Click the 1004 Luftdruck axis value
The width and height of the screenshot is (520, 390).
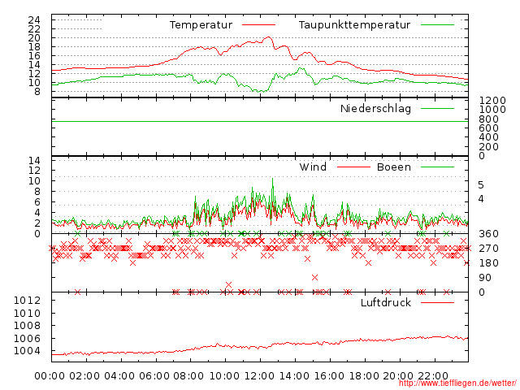[x=27, y=351]
